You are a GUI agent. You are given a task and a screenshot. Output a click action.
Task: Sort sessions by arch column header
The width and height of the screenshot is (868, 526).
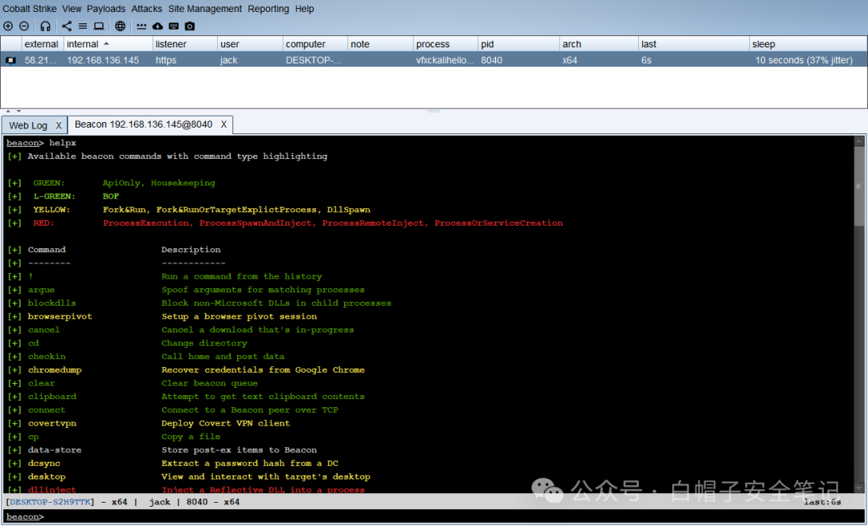coord(599,44)
